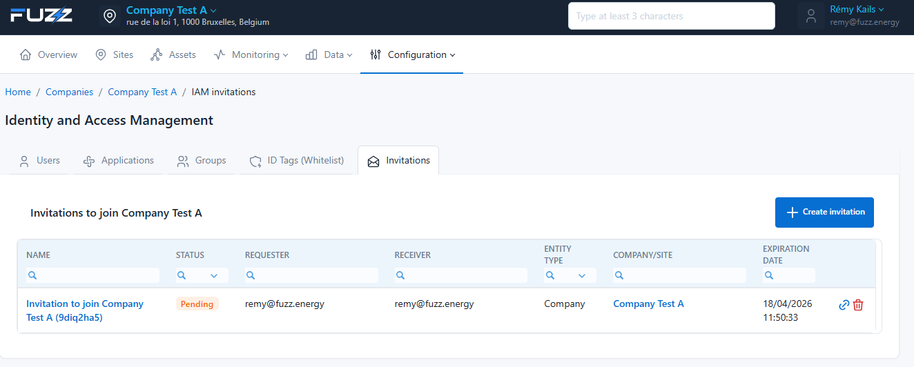The image size is (914, 367).
Task: Click the search magnifier in Name filter
Action: coord(32,275)
